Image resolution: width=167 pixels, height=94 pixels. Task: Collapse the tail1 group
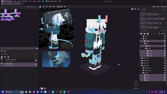coord(142,39)
